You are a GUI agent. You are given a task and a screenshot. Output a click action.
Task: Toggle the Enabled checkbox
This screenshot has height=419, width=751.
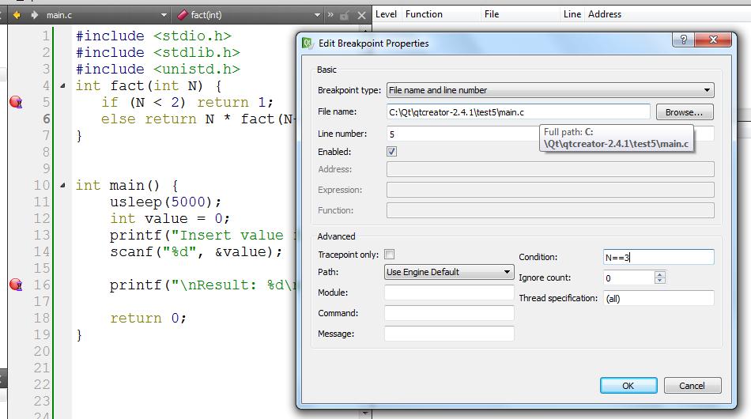coord(391,151)
